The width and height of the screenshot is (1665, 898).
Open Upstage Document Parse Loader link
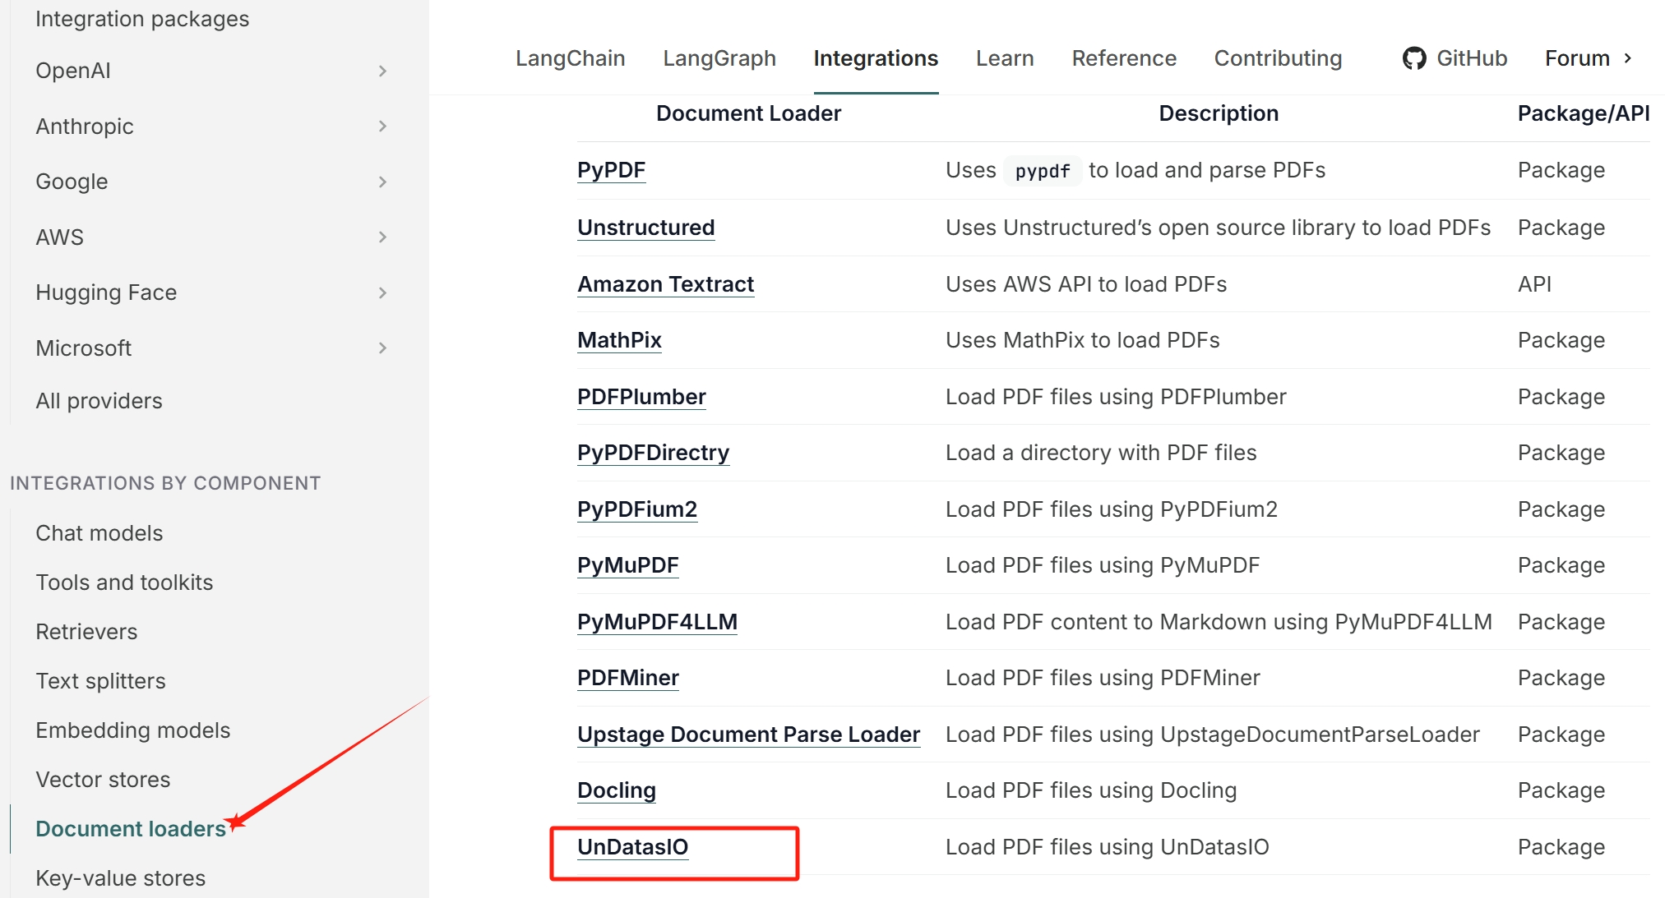click(748, 735)
